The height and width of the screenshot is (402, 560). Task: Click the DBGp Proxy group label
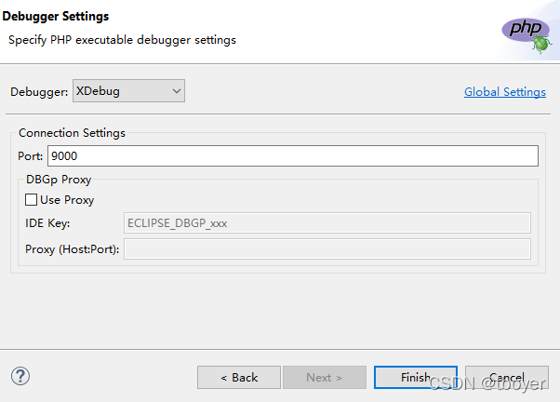point(59,180)
